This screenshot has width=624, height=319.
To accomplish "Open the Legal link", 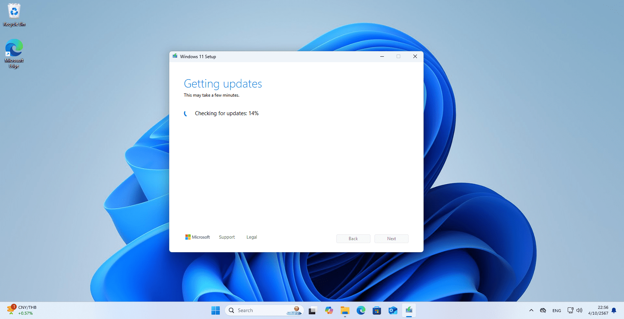I will point(252,237).
